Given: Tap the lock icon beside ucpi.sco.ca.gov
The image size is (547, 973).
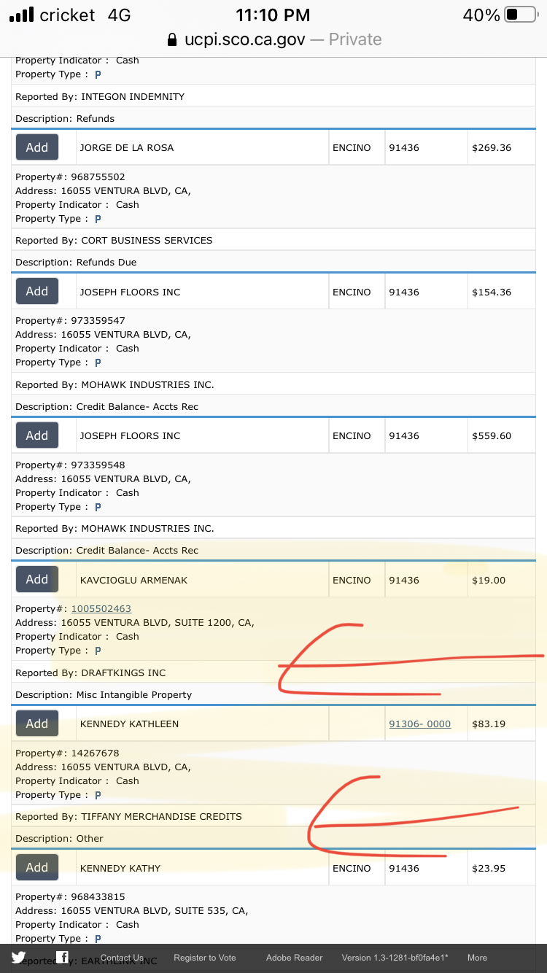Looking at the screenshot, I should pos(172,39).
